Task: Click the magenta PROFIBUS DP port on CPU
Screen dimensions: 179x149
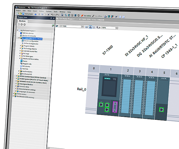Action: (x=115, y=107)
